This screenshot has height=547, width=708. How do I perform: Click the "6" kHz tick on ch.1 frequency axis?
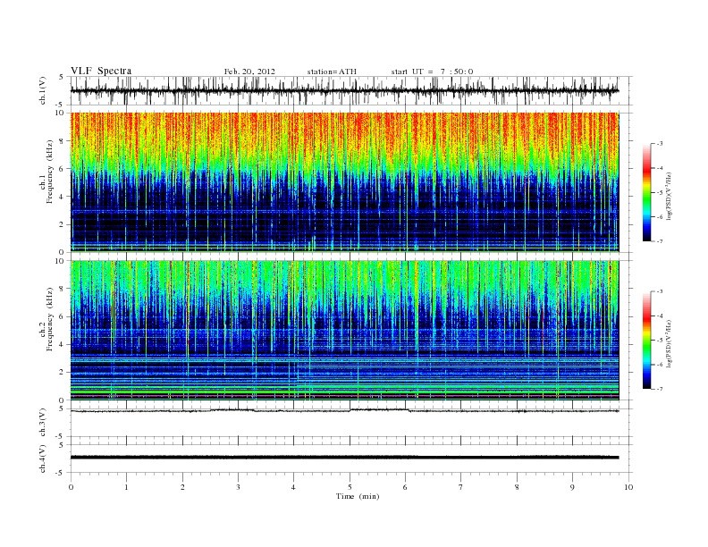click(62, 169)
